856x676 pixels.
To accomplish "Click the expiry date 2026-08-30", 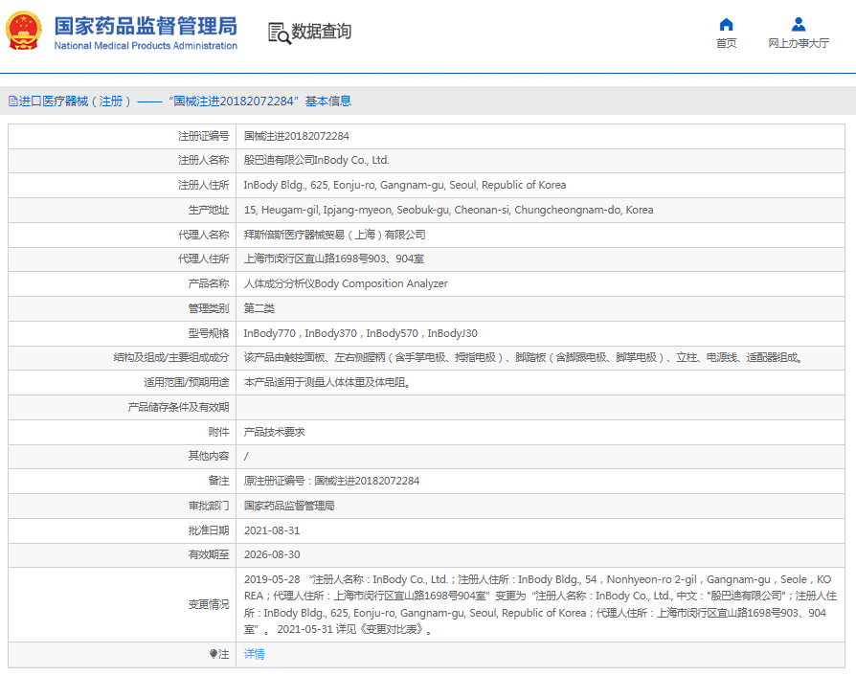I will [x=272, y=554].
